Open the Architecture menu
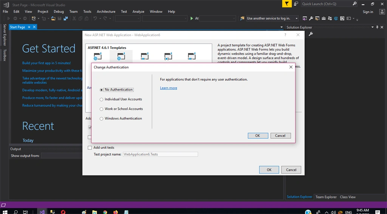This screenshot has height=214, width=387. pos(106,12)
